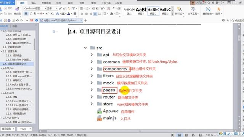Close the vue项目 docx document tab
The width and height of the screenshot is (244, 137).
click(x=81, y=20)
